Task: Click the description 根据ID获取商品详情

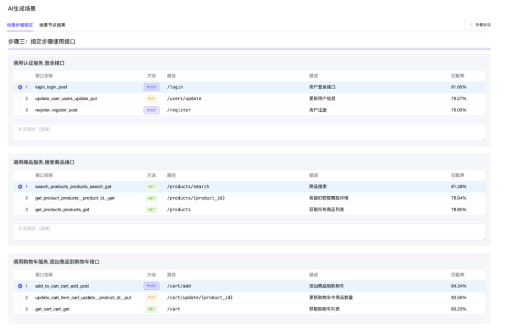Action: point(329,198)
